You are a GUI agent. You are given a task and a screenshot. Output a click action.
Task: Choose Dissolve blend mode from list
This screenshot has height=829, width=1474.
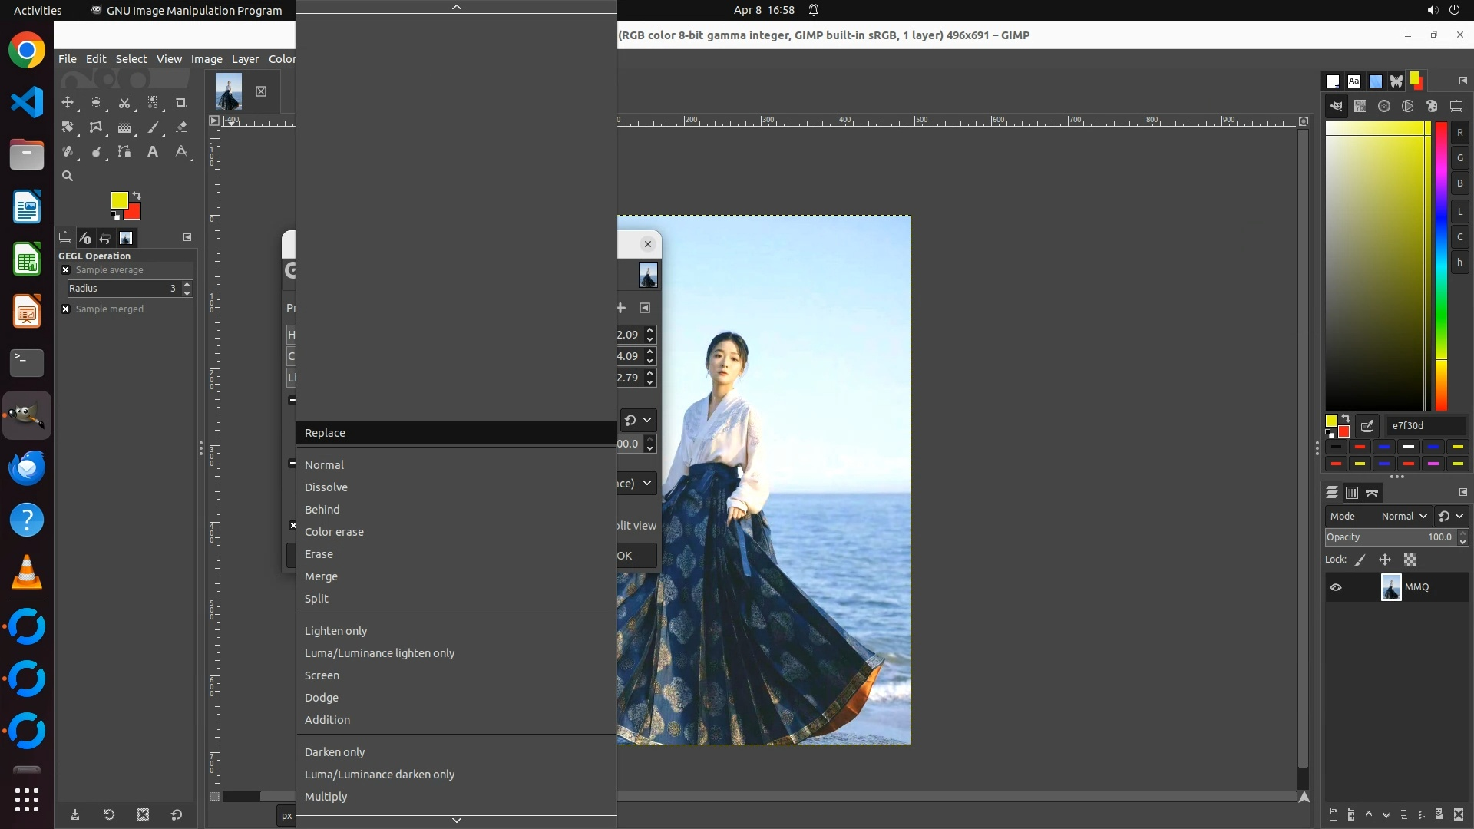click(326, 487)
